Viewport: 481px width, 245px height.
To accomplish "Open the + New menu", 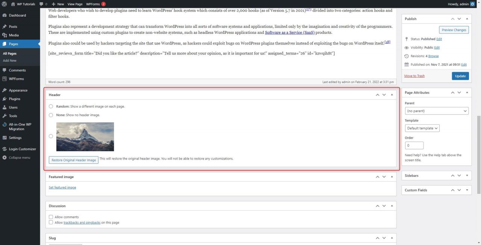I will tap(58, 4).
